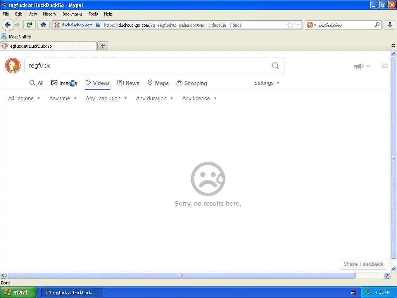Viewport: 397px width, 298px height.
Task: Select the Videos results tab
Action: [x=97, y=83]
